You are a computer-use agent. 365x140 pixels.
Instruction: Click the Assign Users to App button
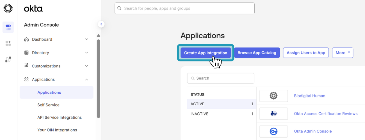tap(306, 53)
